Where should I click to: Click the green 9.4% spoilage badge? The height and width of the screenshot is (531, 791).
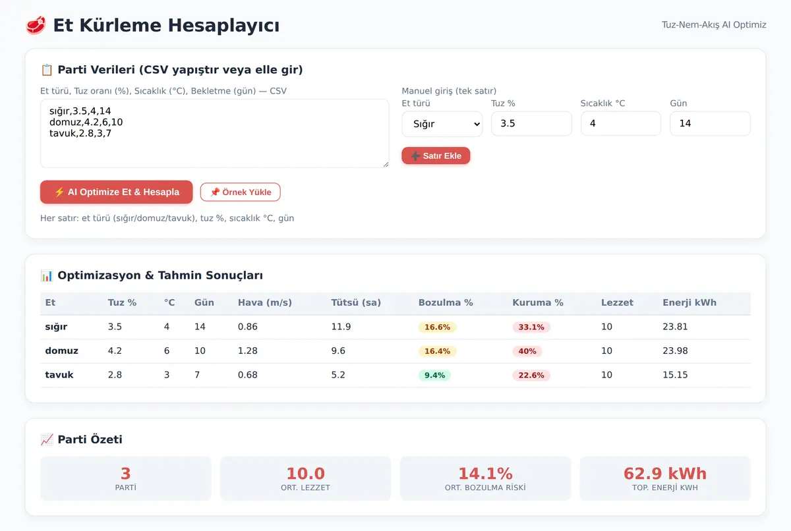(434, 376)
